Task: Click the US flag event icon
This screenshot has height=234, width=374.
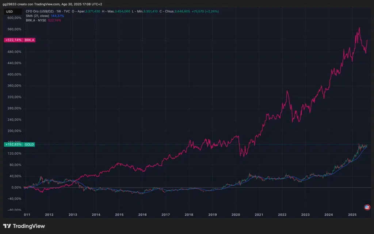Action: (x=367, y=207)
